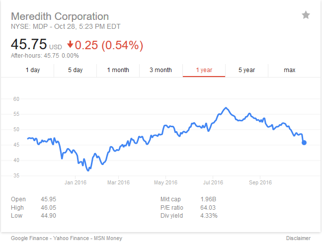
Task: Click the chart peak near July 2016
Action: click(x=226, y=108)
